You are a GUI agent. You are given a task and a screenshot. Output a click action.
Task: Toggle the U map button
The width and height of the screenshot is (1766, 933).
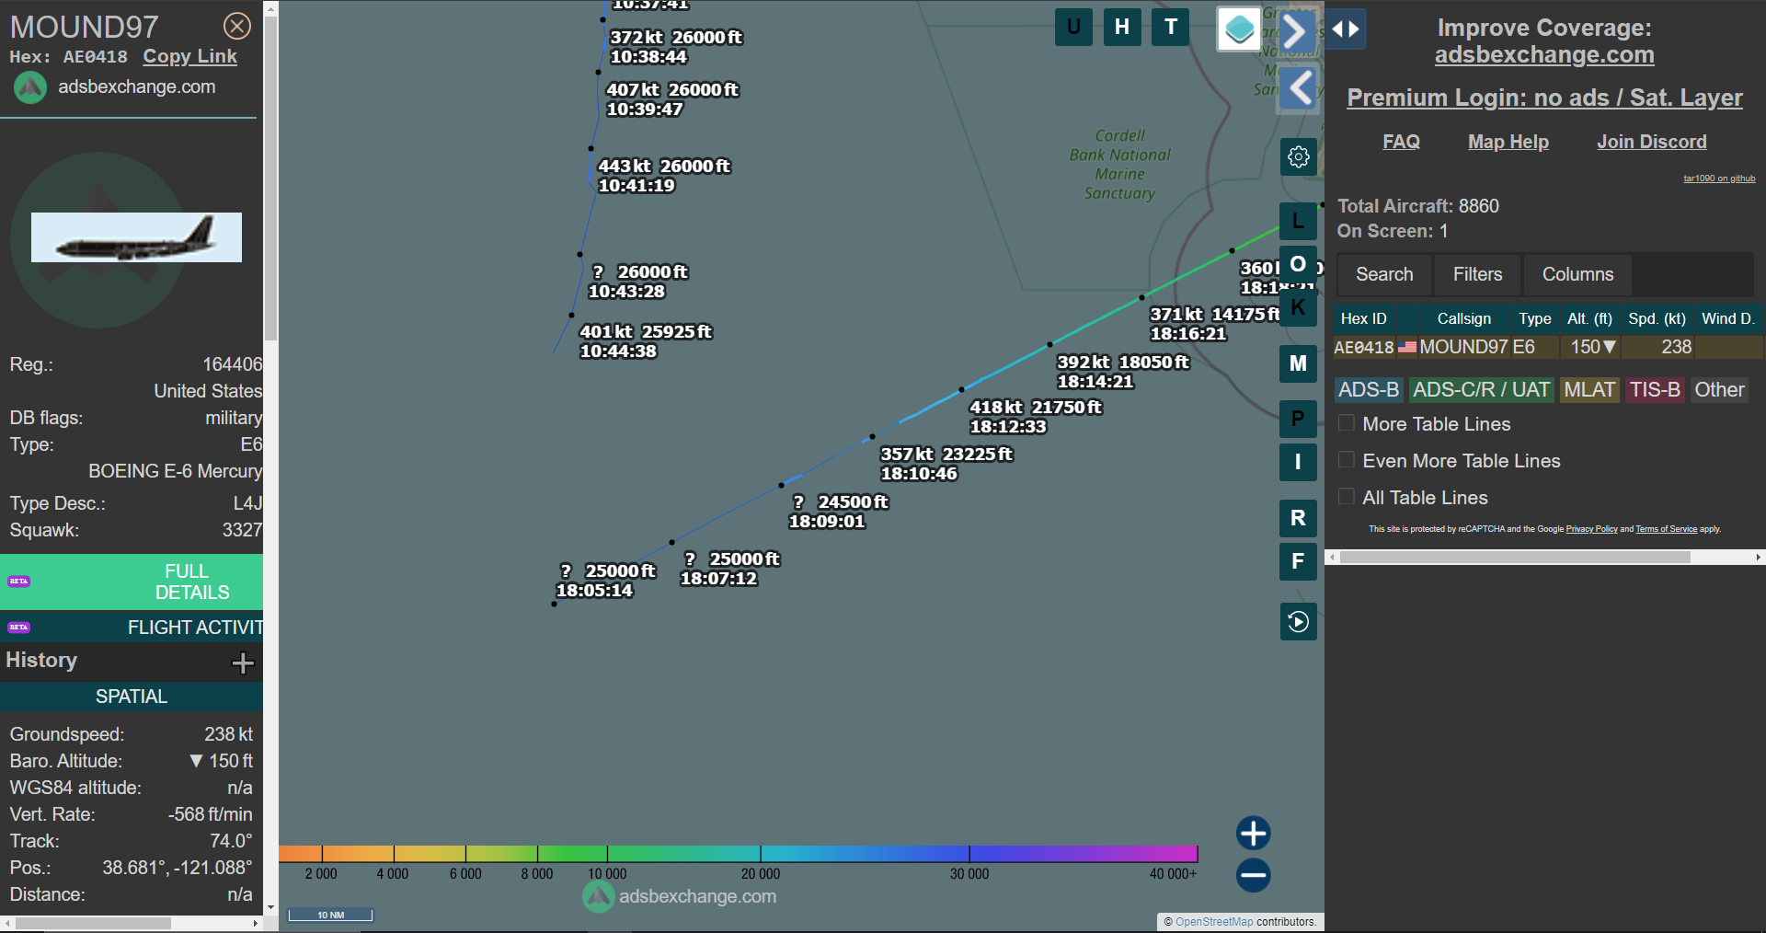(x=1073, y=27)
